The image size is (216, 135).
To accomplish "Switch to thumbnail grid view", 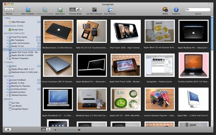I will tap(44, 130).
